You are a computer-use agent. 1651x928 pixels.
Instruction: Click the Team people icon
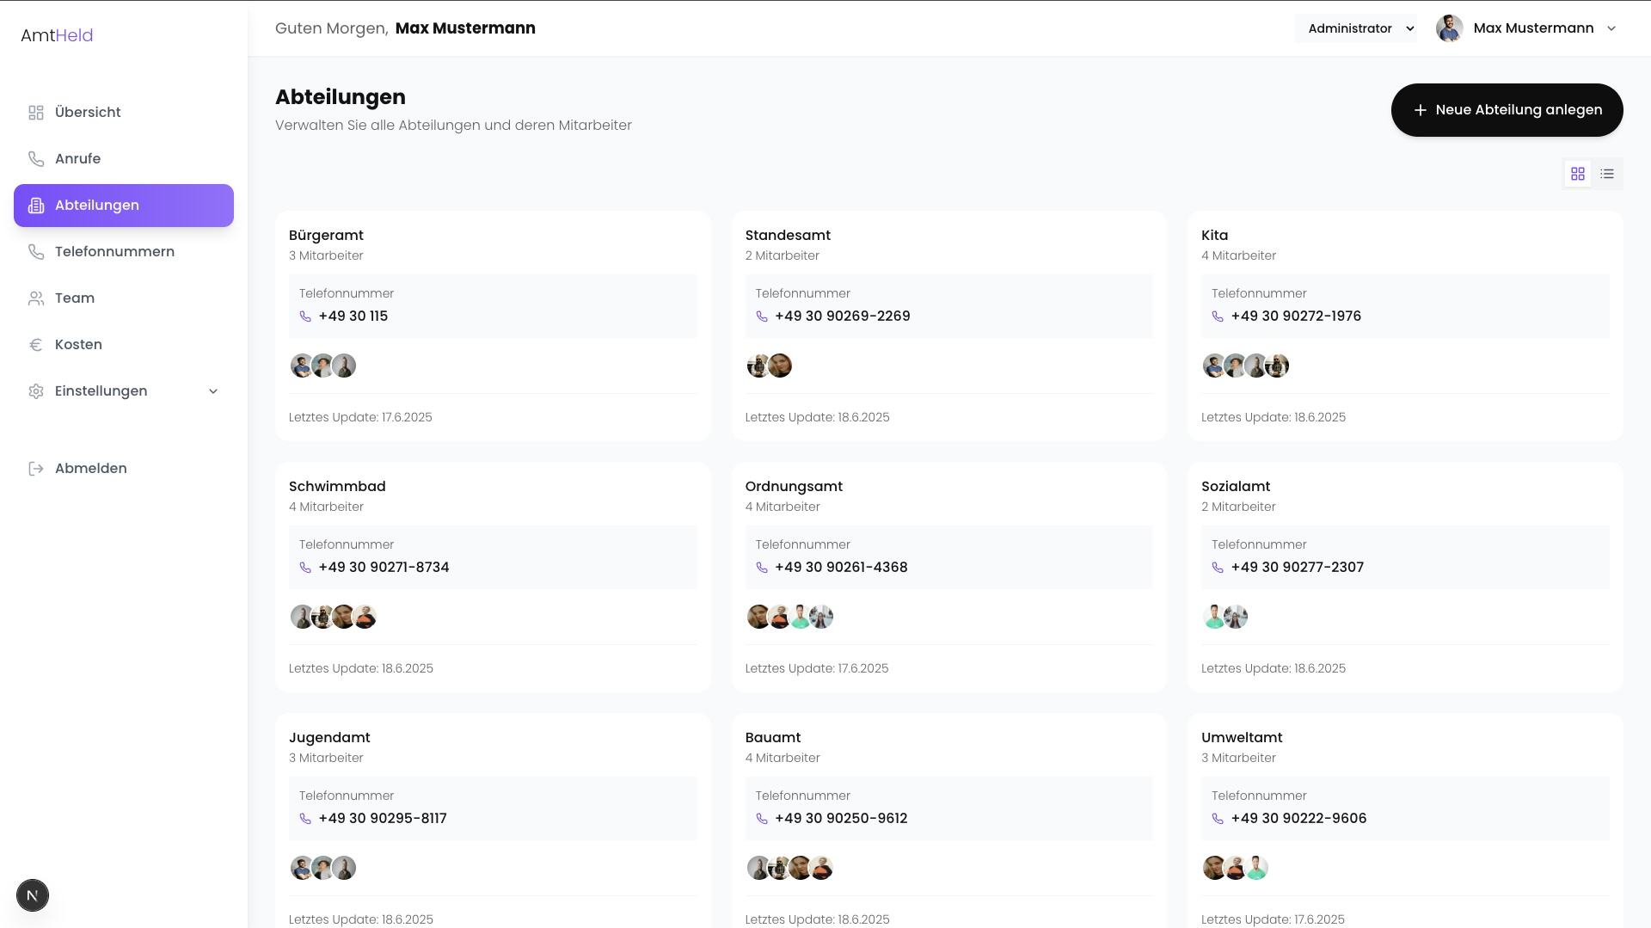[36, 298]
